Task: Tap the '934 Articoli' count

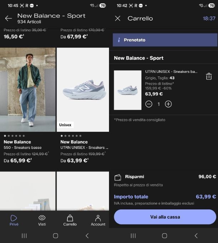Action: (x=29, y=22)
